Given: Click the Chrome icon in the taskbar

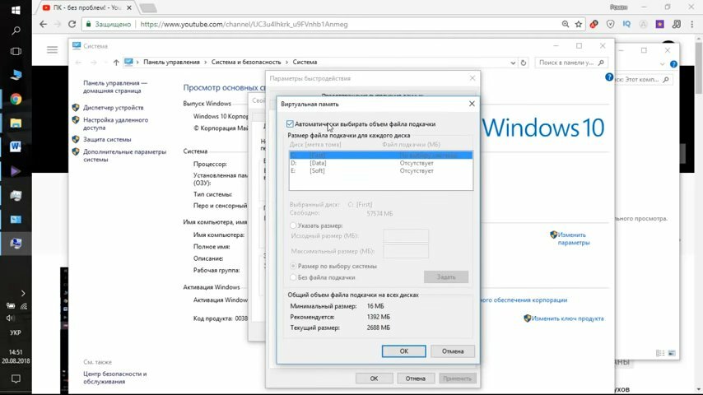Looking at the screenshot, I should (16, 99).
